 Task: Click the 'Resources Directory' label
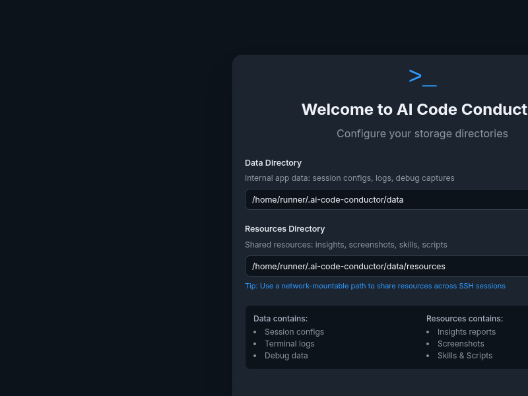[285, 229]
